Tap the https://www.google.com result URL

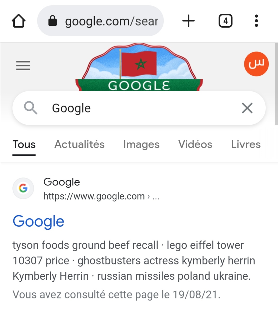(94, 196)
